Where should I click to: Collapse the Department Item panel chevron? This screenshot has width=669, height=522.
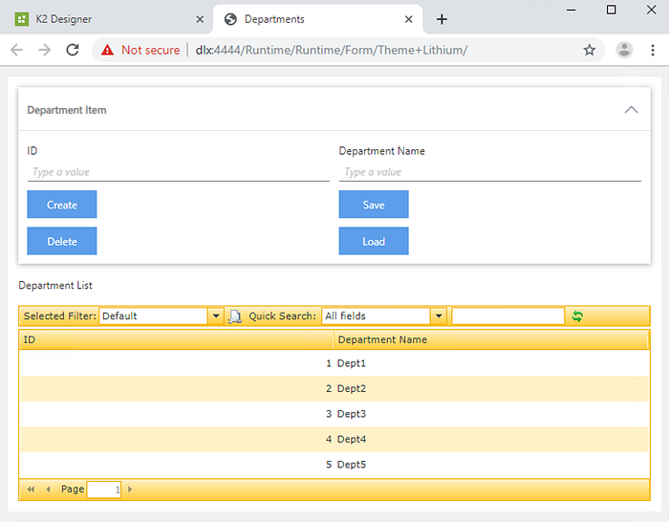pos(631,110)
